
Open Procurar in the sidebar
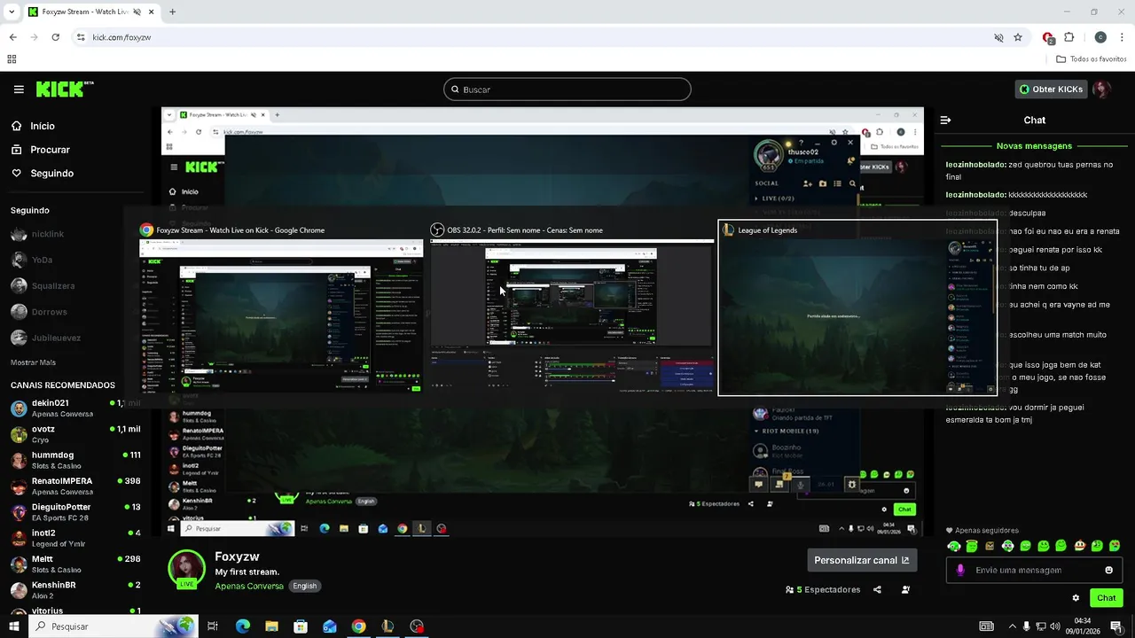pyautogui.click(x=40, y=150)
